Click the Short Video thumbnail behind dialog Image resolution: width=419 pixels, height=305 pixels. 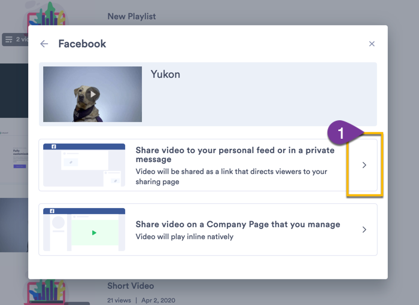[45, 292]
